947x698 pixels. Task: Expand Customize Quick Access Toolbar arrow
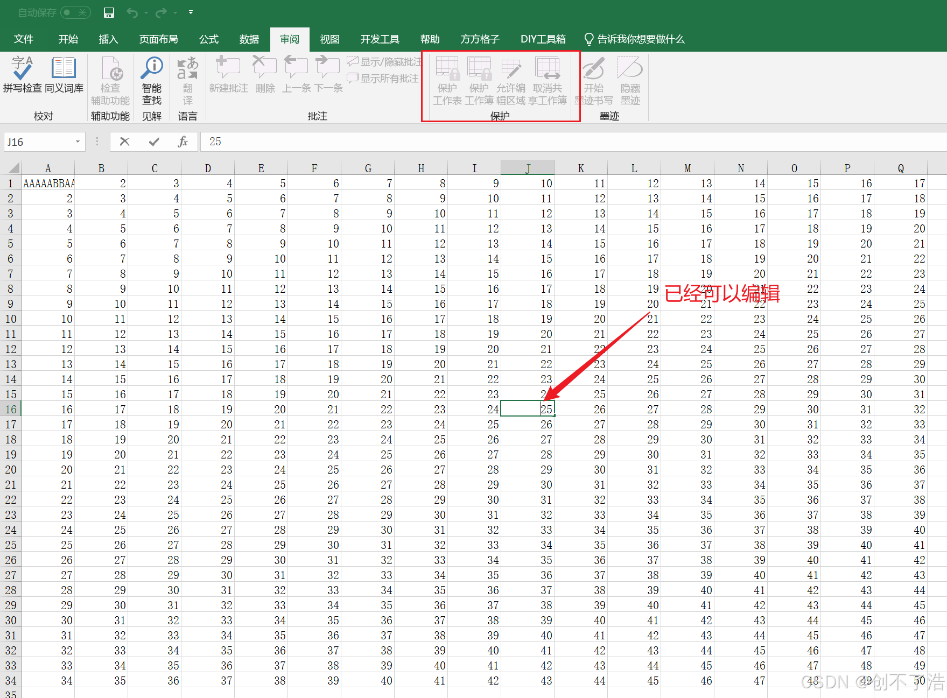pos(191,12)
